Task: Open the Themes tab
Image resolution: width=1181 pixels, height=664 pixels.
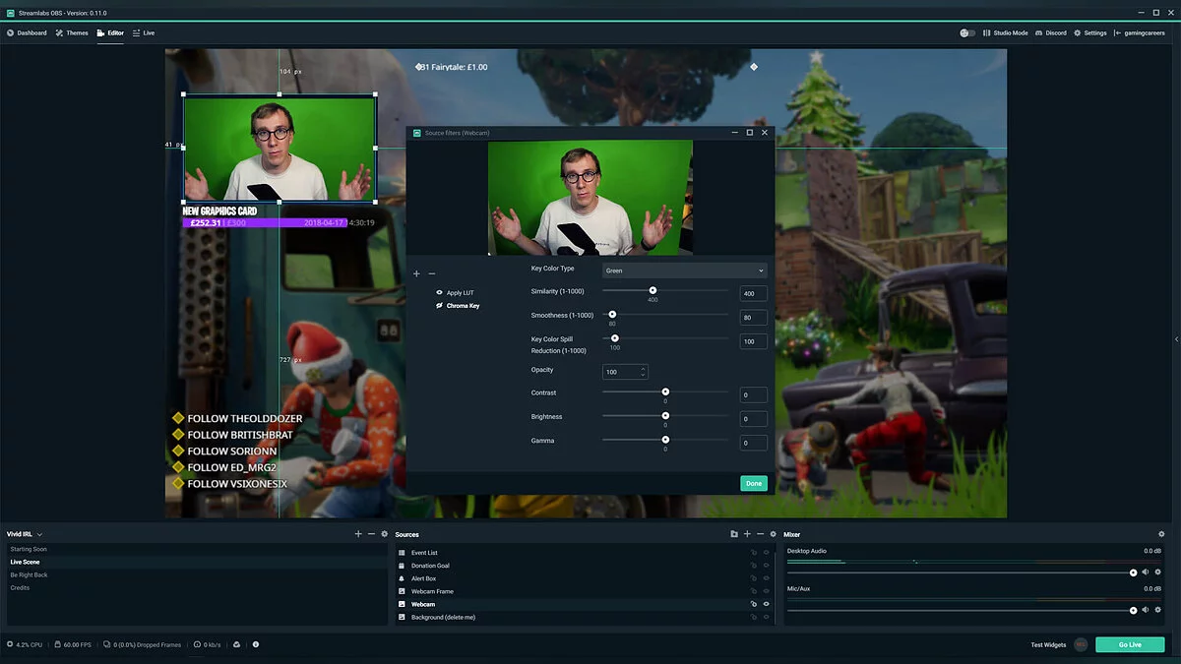Action: pos(72,32)
